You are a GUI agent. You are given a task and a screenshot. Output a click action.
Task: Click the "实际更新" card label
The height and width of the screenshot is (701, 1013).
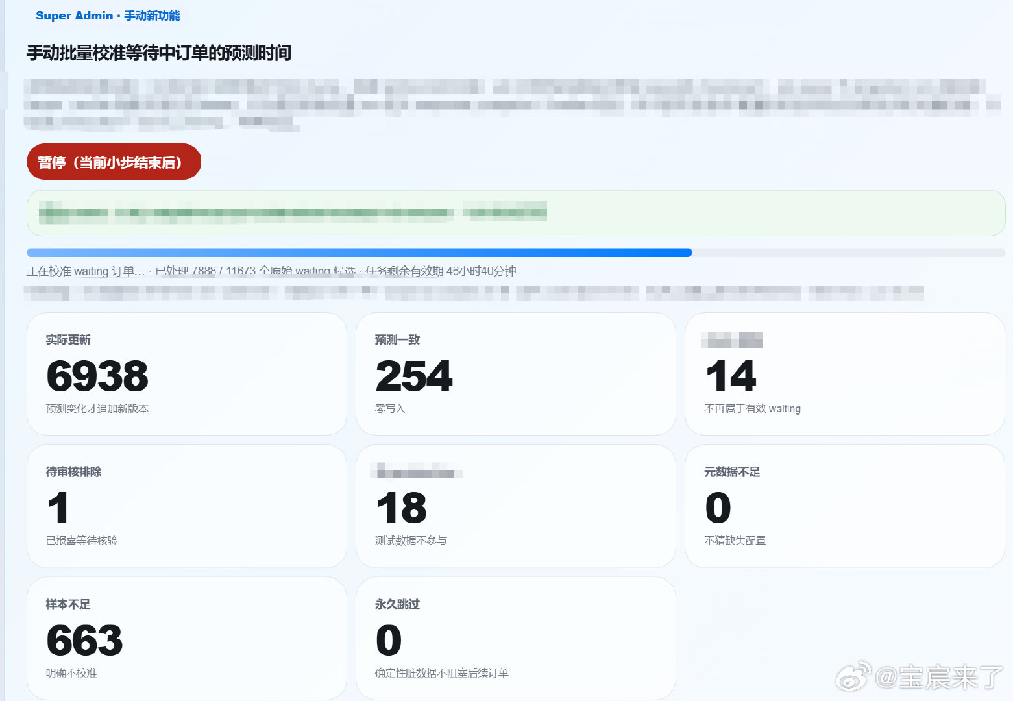(x=68, y=340)
